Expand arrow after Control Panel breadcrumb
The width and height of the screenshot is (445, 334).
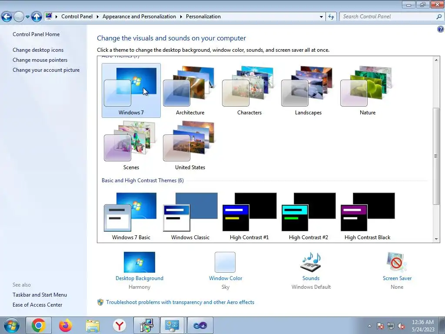(97, 17)
